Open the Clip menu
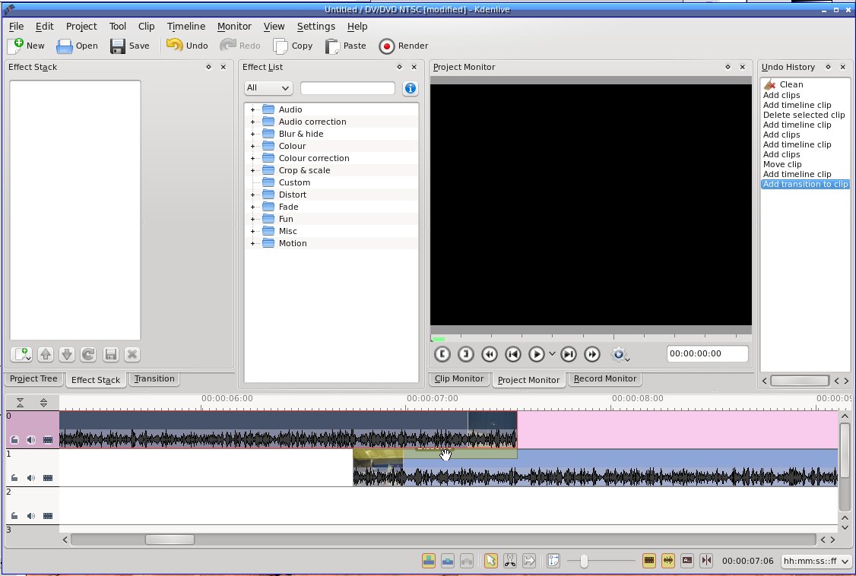 146,26
